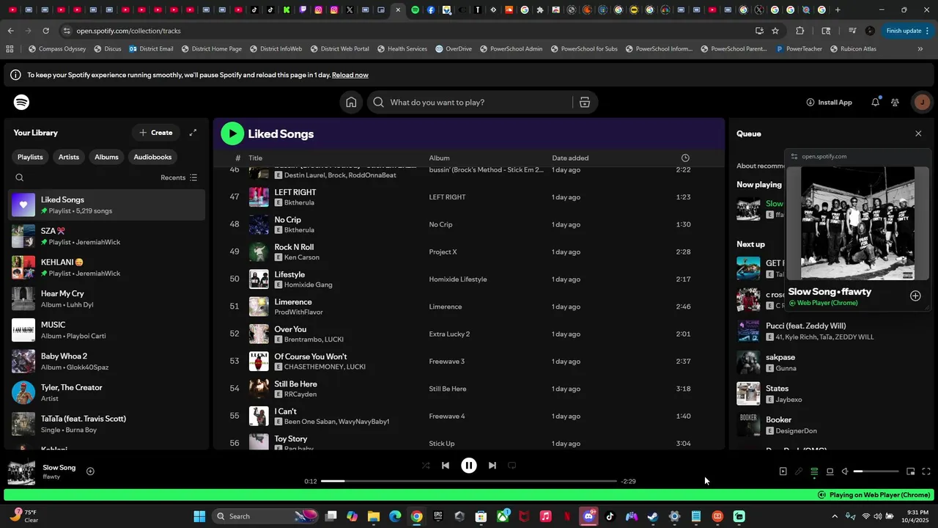Bookmark this page with the star icon
Screen dimensions: 938x528
(775, 31)
